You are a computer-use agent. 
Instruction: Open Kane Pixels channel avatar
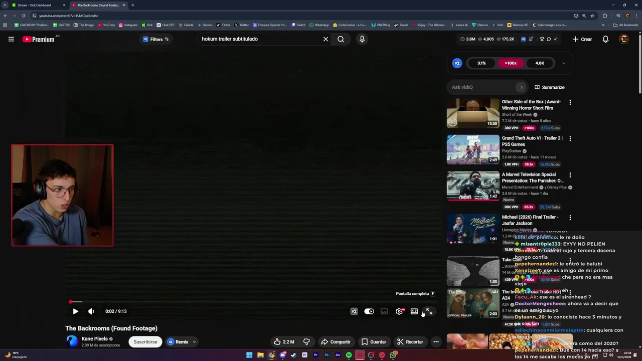(x=72, y=341)
